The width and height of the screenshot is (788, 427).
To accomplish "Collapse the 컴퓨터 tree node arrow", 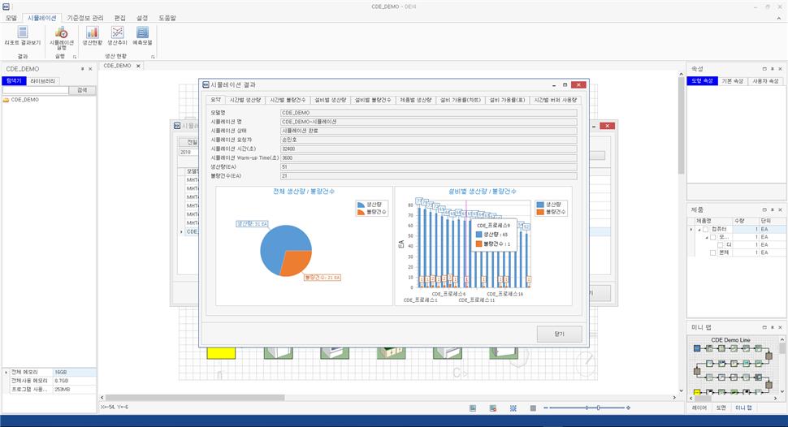I will [697, 229].
